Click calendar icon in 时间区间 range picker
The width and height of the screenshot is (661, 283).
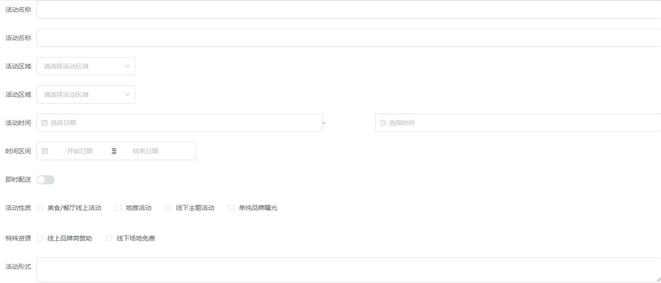[45, 151]
